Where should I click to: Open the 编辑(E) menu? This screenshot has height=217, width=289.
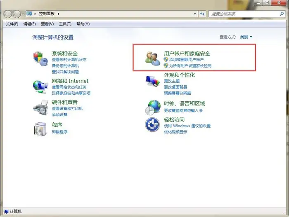pyautogui.click(x=29, y=24)
